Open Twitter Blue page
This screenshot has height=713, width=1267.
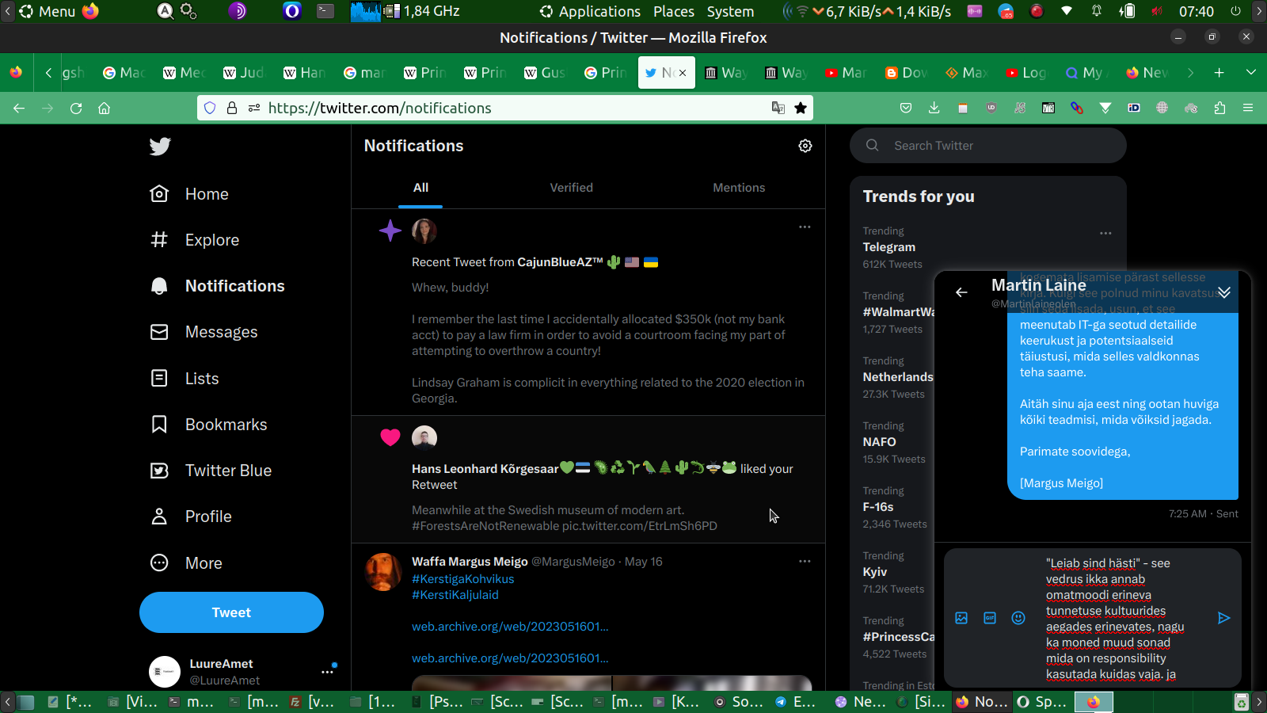point(211,471)
